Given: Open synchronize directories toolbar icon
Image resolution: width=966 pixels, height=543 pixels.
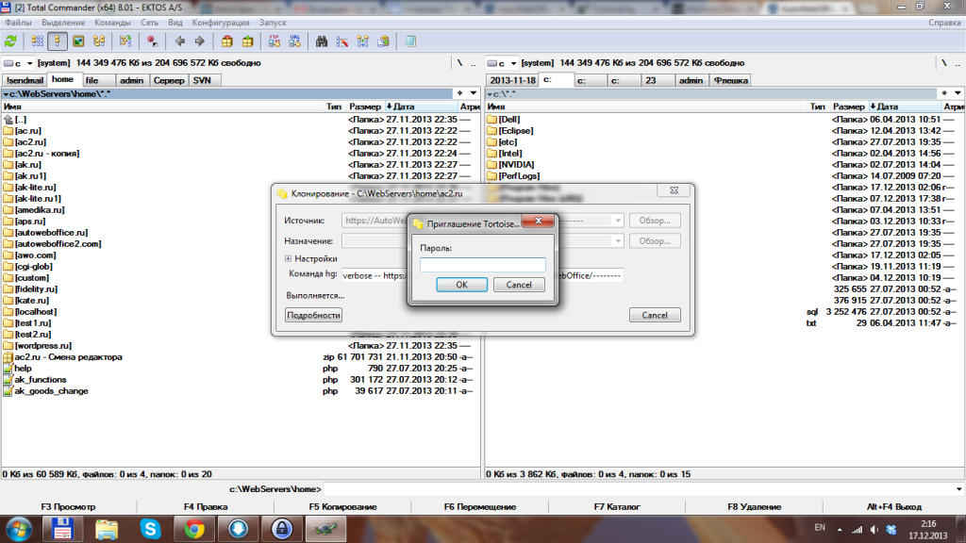Looking at the screenshot, I should (x=363, y=41).
